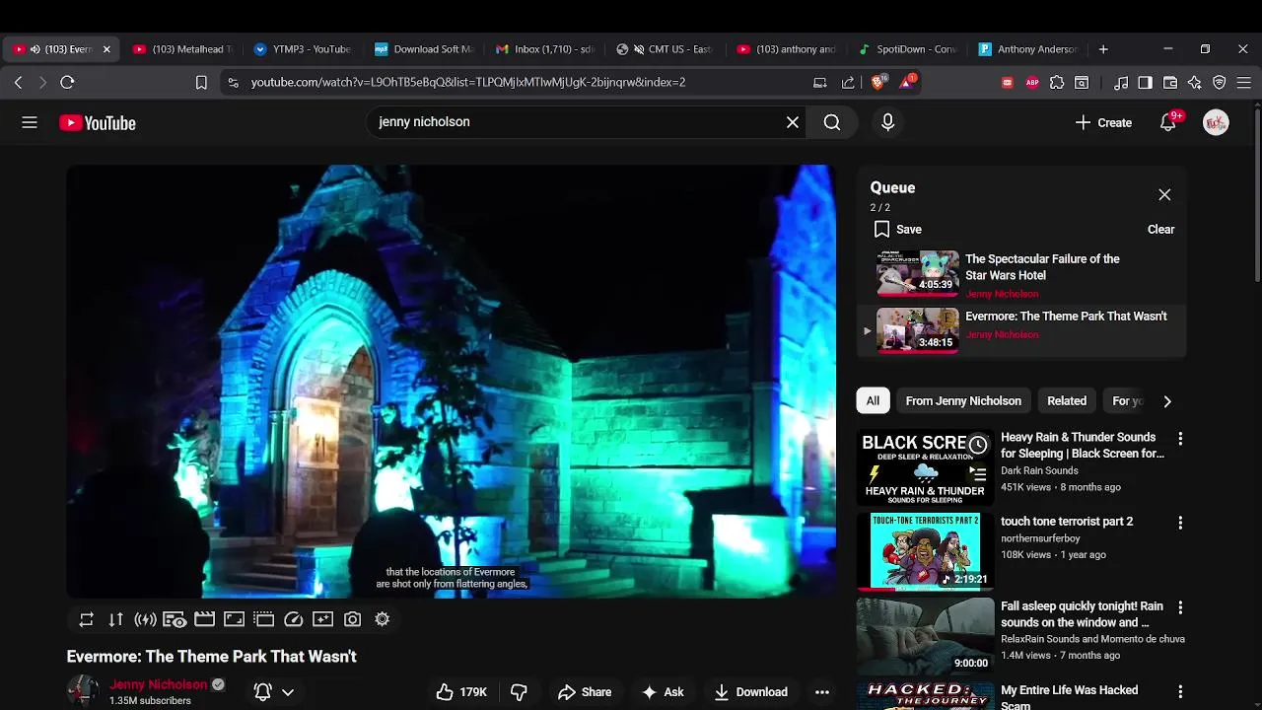Open three-dot menu for Fall asleep quickly video
This screenshot has width=1262, height=710.
click(x=1180, y=607)
